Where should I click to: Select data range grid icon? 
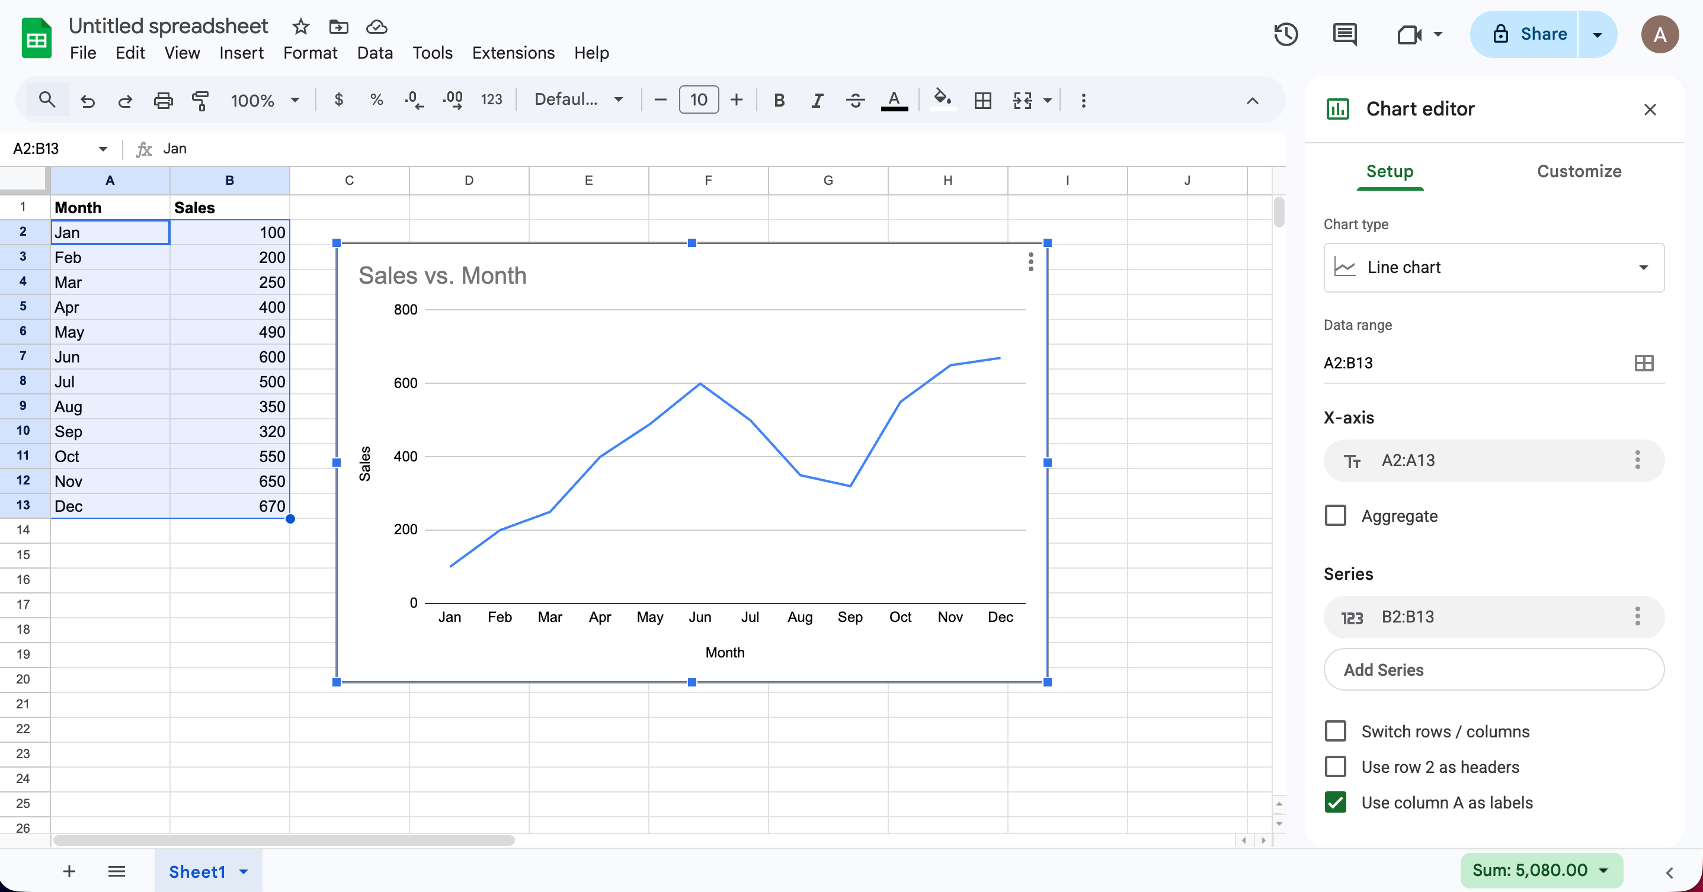coord(1644,362)
